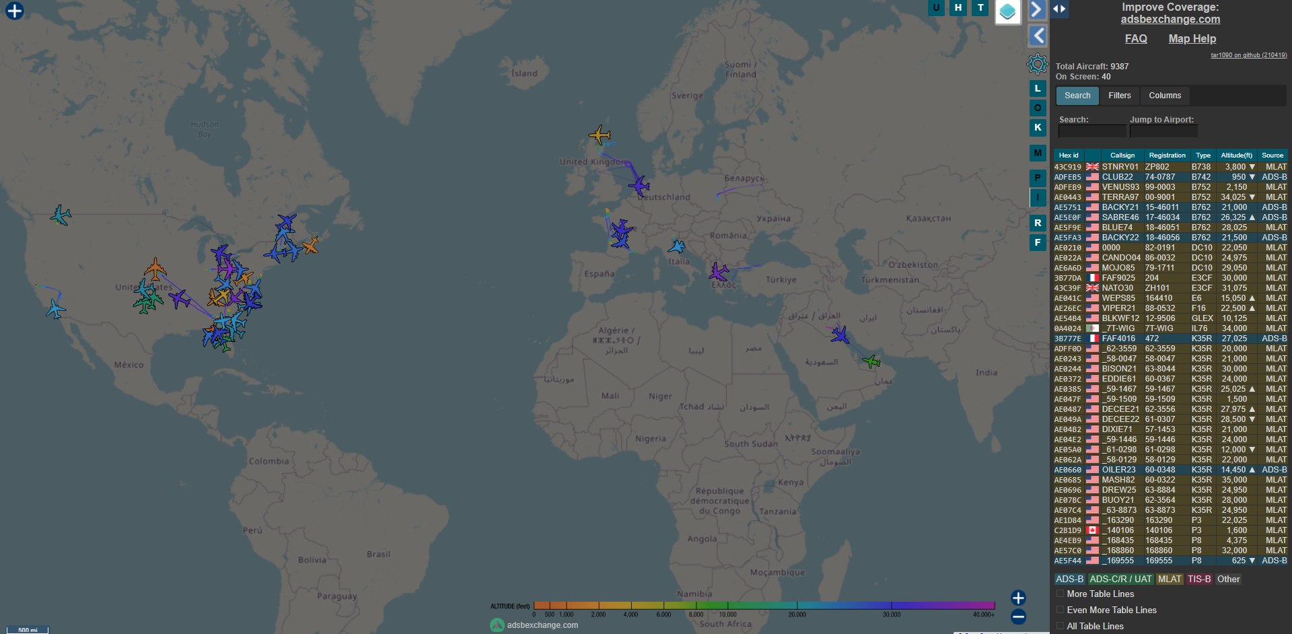Focus the Jump to Airport field
Viewport: 1292px width, 634px height.
(1163, 131)
